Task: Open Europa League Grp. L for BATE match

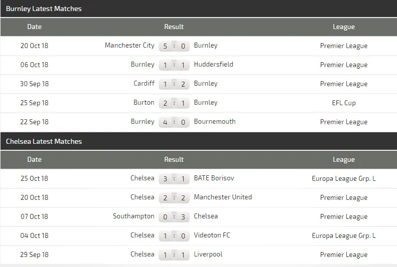Action: (344, 178)
